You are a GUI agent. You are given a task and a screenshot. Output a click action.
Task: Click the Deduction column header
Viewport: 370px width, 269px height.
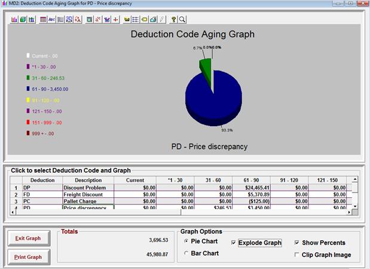point(42,180)
